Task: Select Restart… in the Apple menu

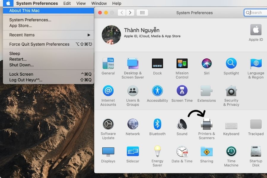Action: pyautogui.click(x=49, y=59)
